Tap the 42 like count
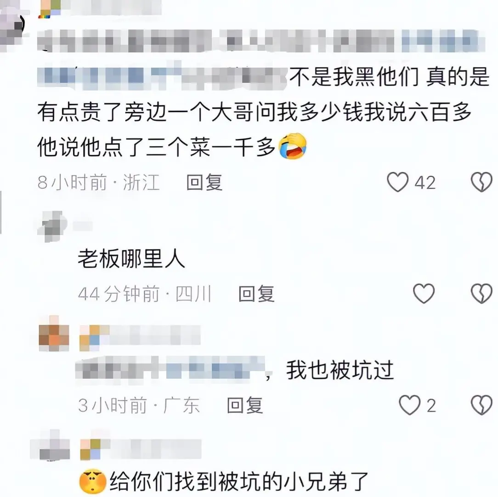The height and width of the screenshot is (497, 498). (x=425, y=183)
